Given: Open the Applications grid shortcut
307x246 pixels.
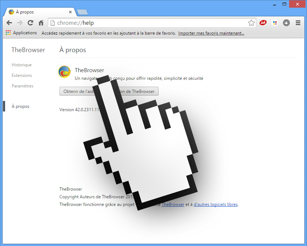Looking at the screenshot, I should coord(22,33).
